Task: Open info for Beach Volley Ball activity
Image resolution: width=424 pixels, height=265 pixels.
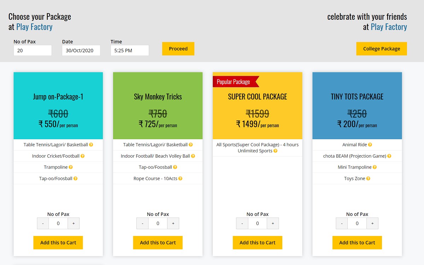Action: click(193, 156)
